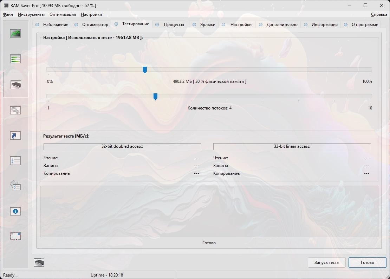Open the optimizer green bars sidebar icon
The image size is (390, 279).
[15, 59]
